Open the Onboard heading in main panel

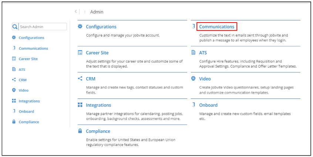click(x=208, y=105)
